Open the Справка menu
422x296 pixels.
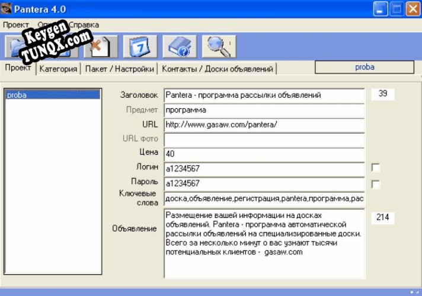(x=84, y=25)
